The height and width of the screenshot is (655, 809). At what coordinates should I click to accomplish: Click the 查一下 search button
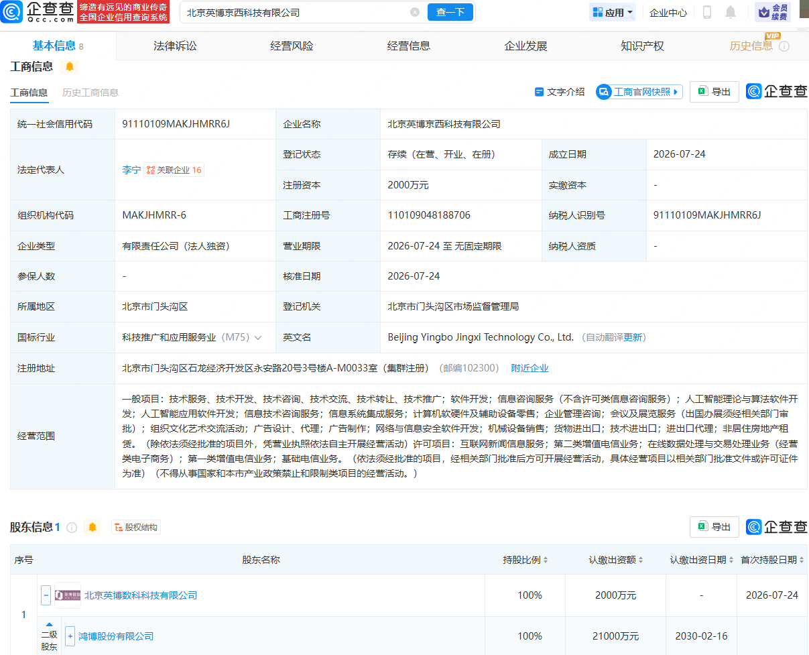point(450,12)
